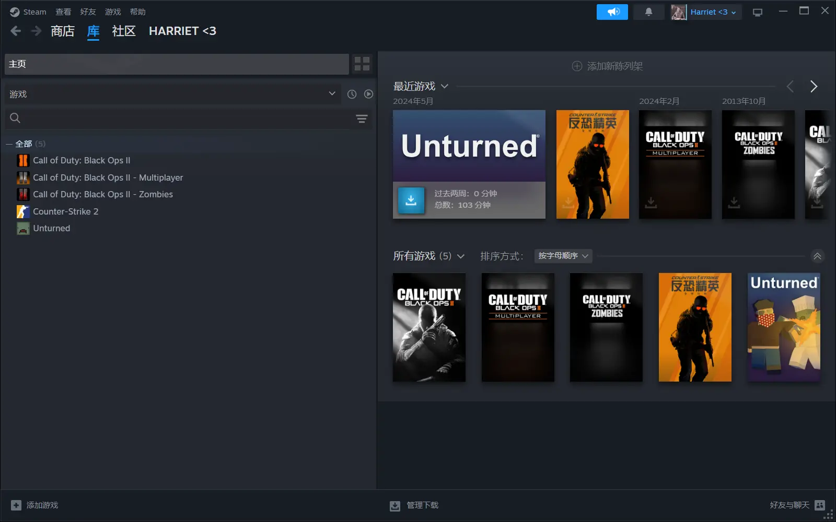Click the Harriet avatar picture
This screenshot has width=836, height=522.
pyautogui.click(x=679, y=12)
